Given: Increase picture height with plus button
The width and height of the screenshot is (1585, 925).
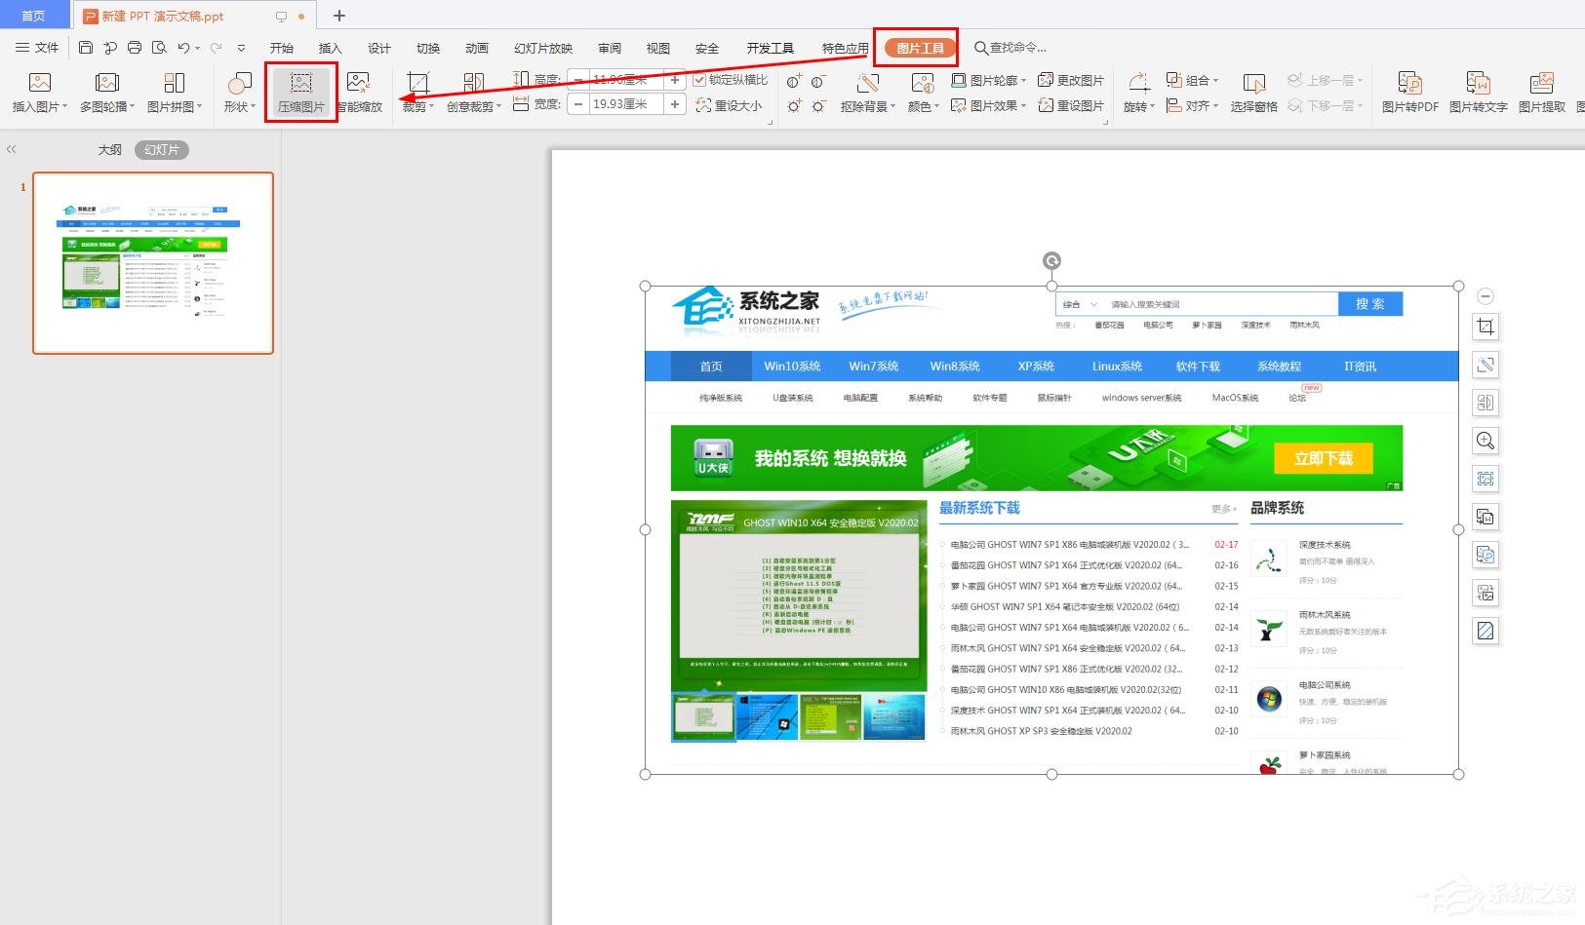Looking at the screenshot, I should [x=675, y=80].
